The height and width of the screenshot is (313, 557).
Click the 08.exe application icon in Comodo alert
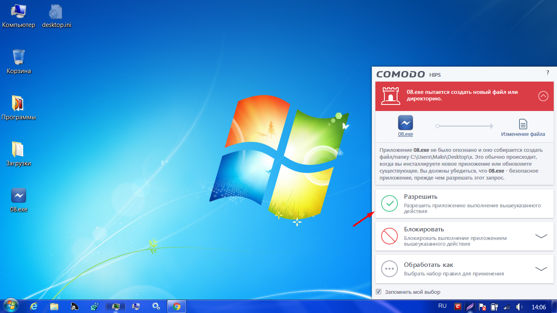(406, 122)
